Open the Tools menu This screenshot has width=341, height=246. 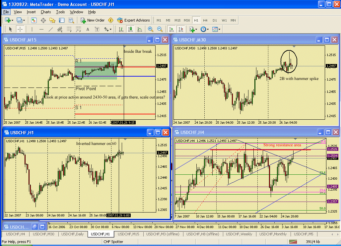60,12
